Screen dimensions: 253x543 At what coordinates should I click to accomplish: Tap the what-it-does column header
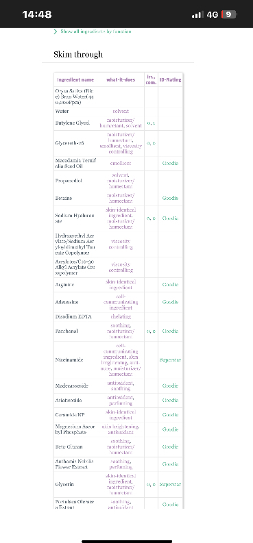point(121,79)
